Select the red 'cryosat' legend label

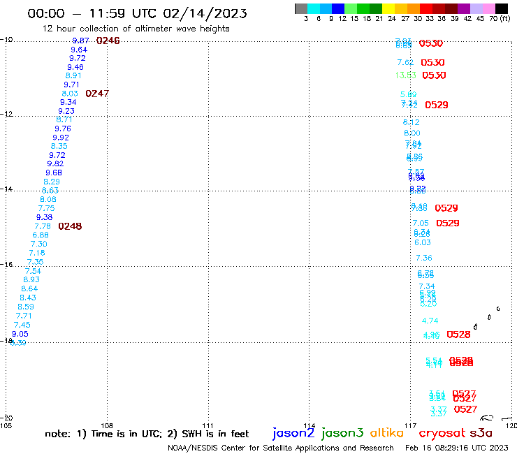[x=442, y=434]
